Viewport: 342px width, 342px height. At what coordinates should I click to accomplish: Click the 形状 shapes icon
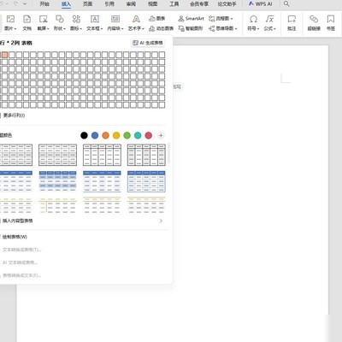tap(60, 20)
